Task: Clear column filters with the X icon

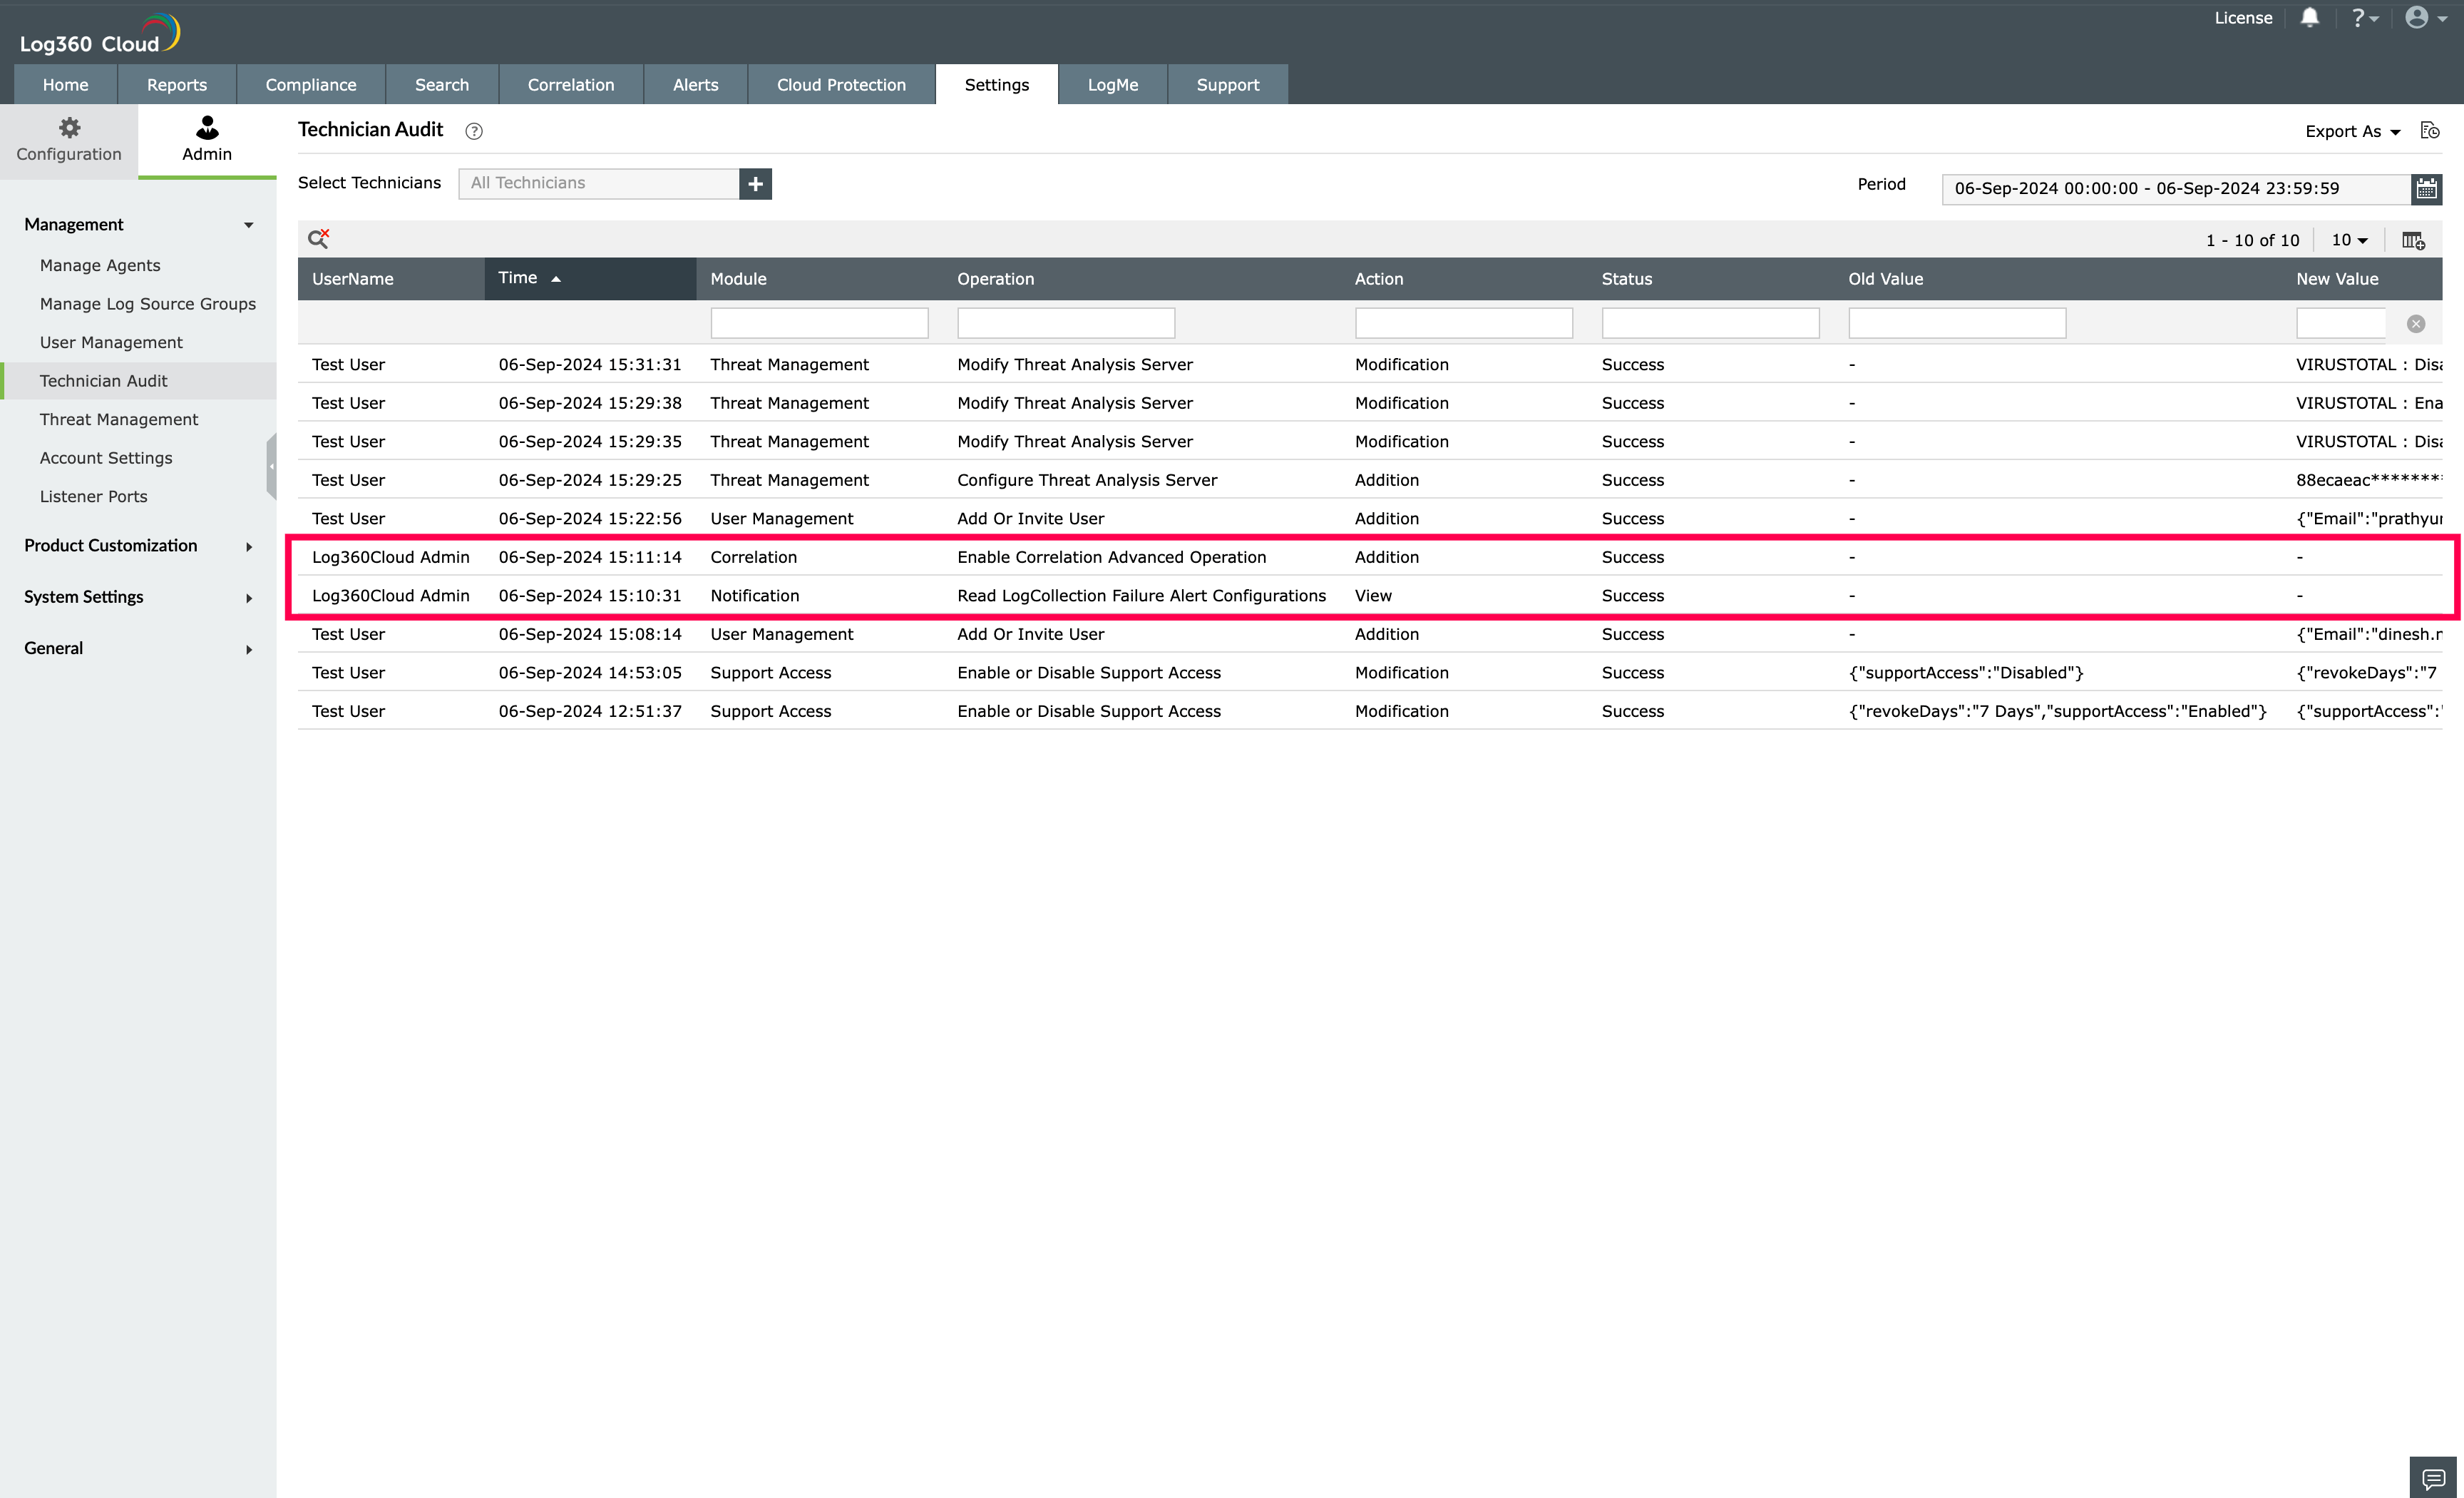Action: pyautogui.click(x=2415, y=323)
